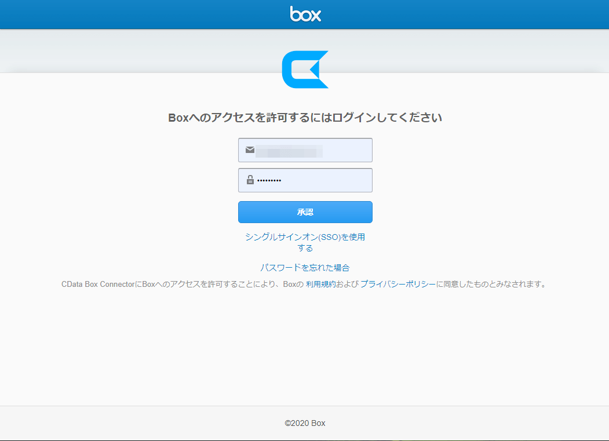This screenshot has height=441, width=609.
Task: Click the CData connector logo
Action: coord(305,70)
